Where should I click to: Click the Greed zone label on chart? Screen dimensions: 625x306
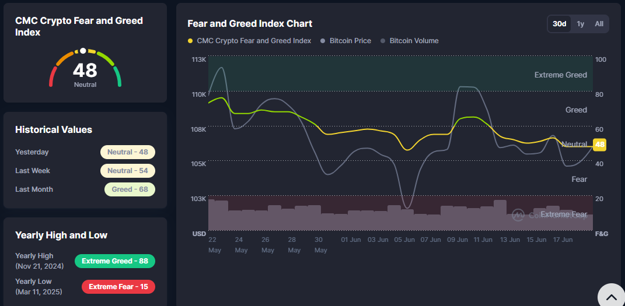tap(576, 110)
